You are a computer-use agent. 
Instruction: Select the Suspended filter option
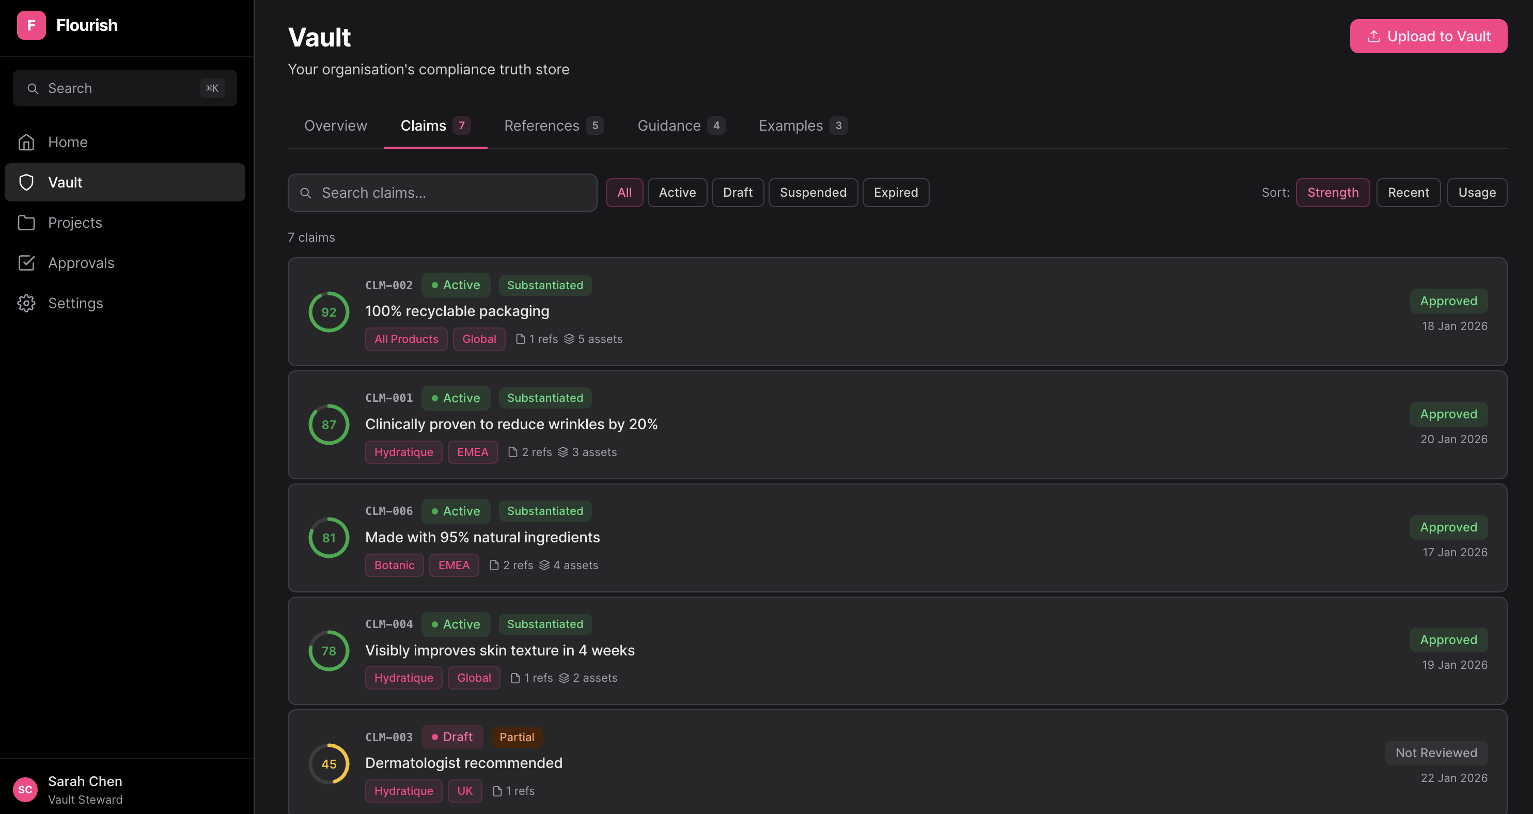(813, 192)
